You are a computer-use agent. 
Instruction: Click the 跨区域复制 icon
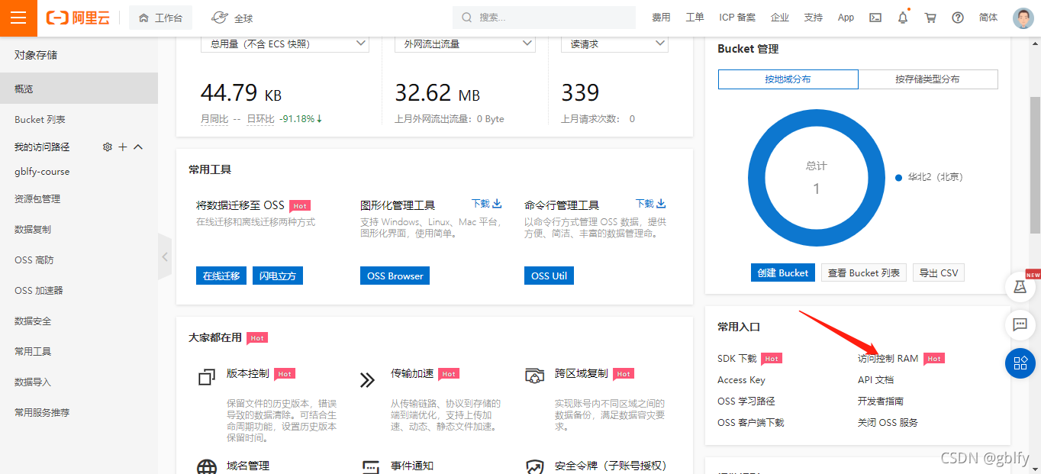534,376
